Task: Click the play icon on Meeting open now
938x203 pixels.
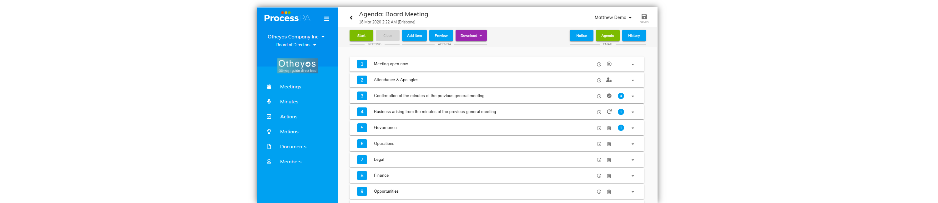Action: pos(609,64)
